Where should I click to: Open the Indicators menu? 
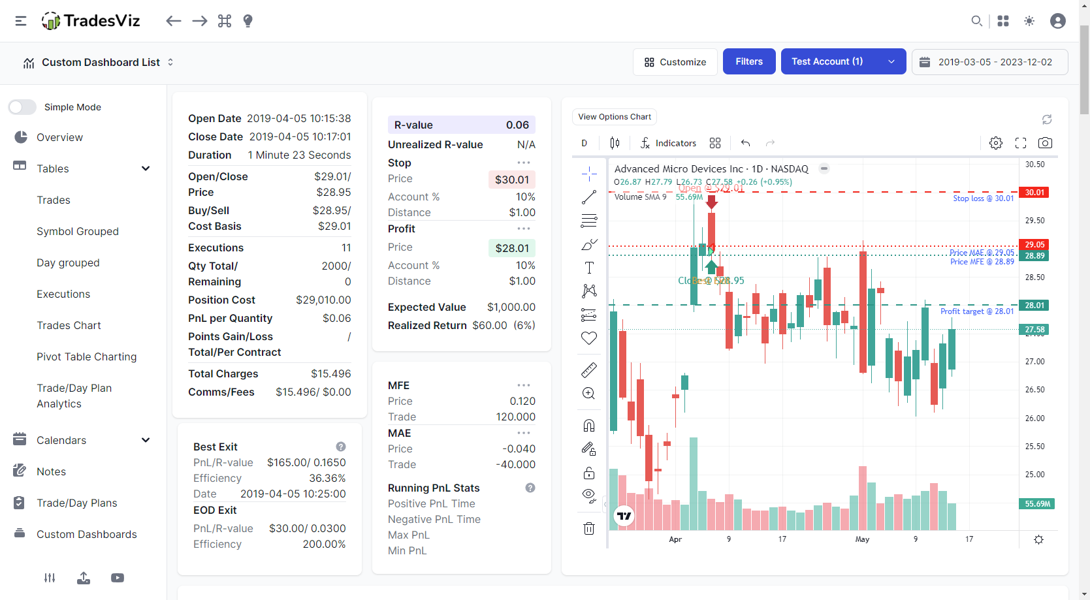(x=668, y=143)
